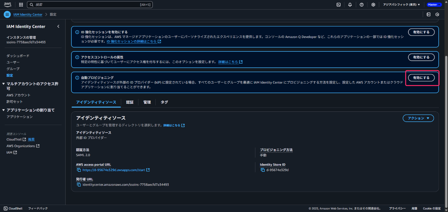Image resolution: width=448 pixels, height=212 pixels.
Task: Open the Asia Pacific (Tokyo) region dropdown
Action: pos(402,5)
